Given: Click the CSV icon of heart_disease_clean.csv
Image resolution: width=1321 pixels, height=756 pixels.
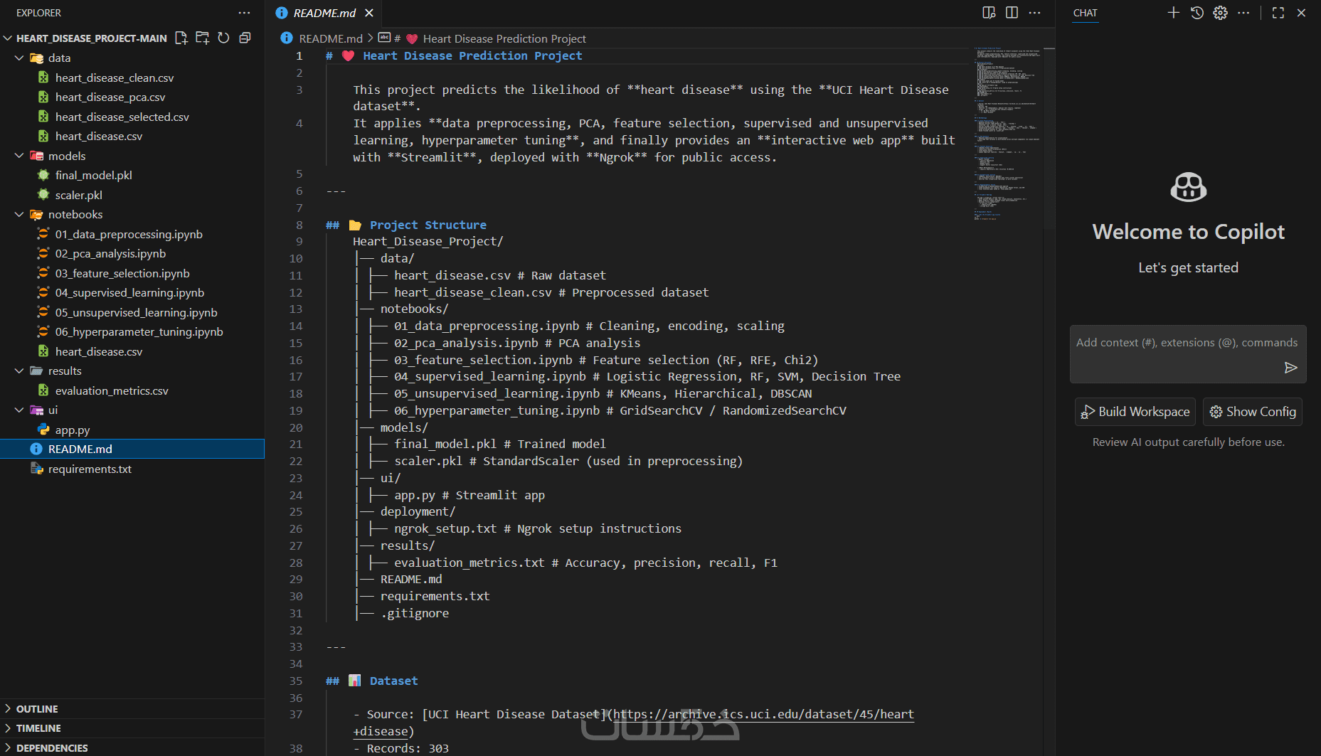Looking at the screenshot, I should click(x=43, y=78).
